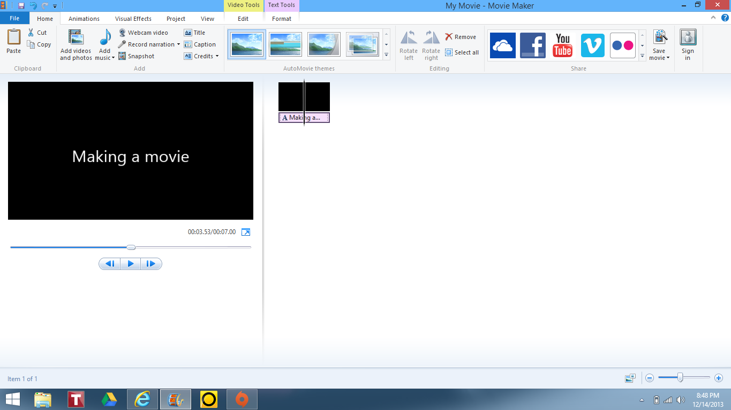Image resolution: width=731 pixels, height=410 pixels.
Task: Click the Paste clipboard icon
Action: tap(14, 37)
